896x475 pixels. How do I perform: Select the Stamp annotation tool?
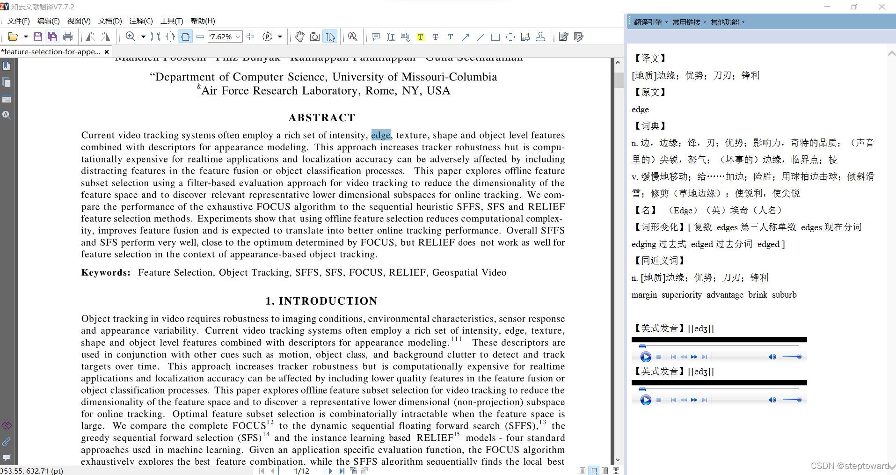point(540,37)
